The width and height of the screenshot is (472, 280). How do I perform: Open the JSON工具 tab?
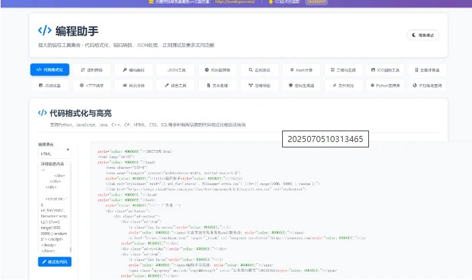[x=176, y=70]
